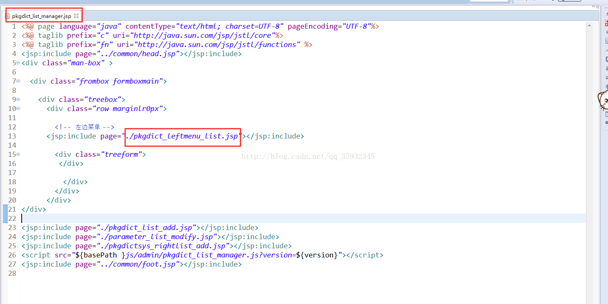Collapse the treebox div fold on line 9
Viewport: 608px width, 304px height.
coord(18,99)
